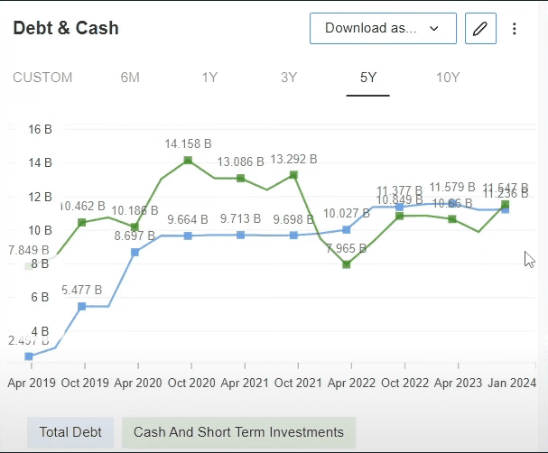Click the 8.697 B blue data marker
Viewport: 548px width, 453px height.
point(135,252)
